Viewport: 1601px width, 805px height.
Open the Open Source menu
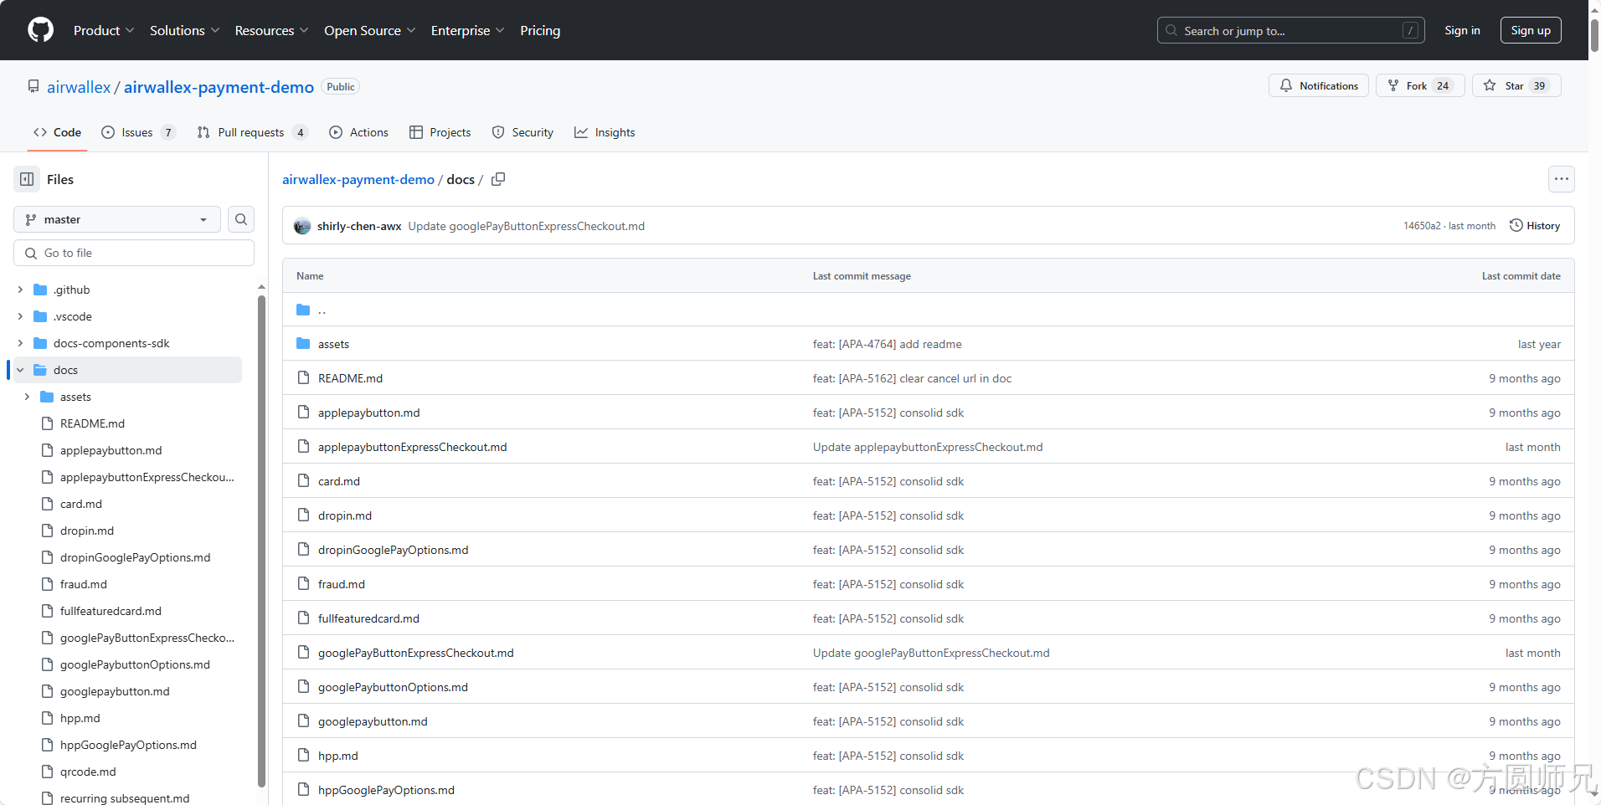point(370,30)
